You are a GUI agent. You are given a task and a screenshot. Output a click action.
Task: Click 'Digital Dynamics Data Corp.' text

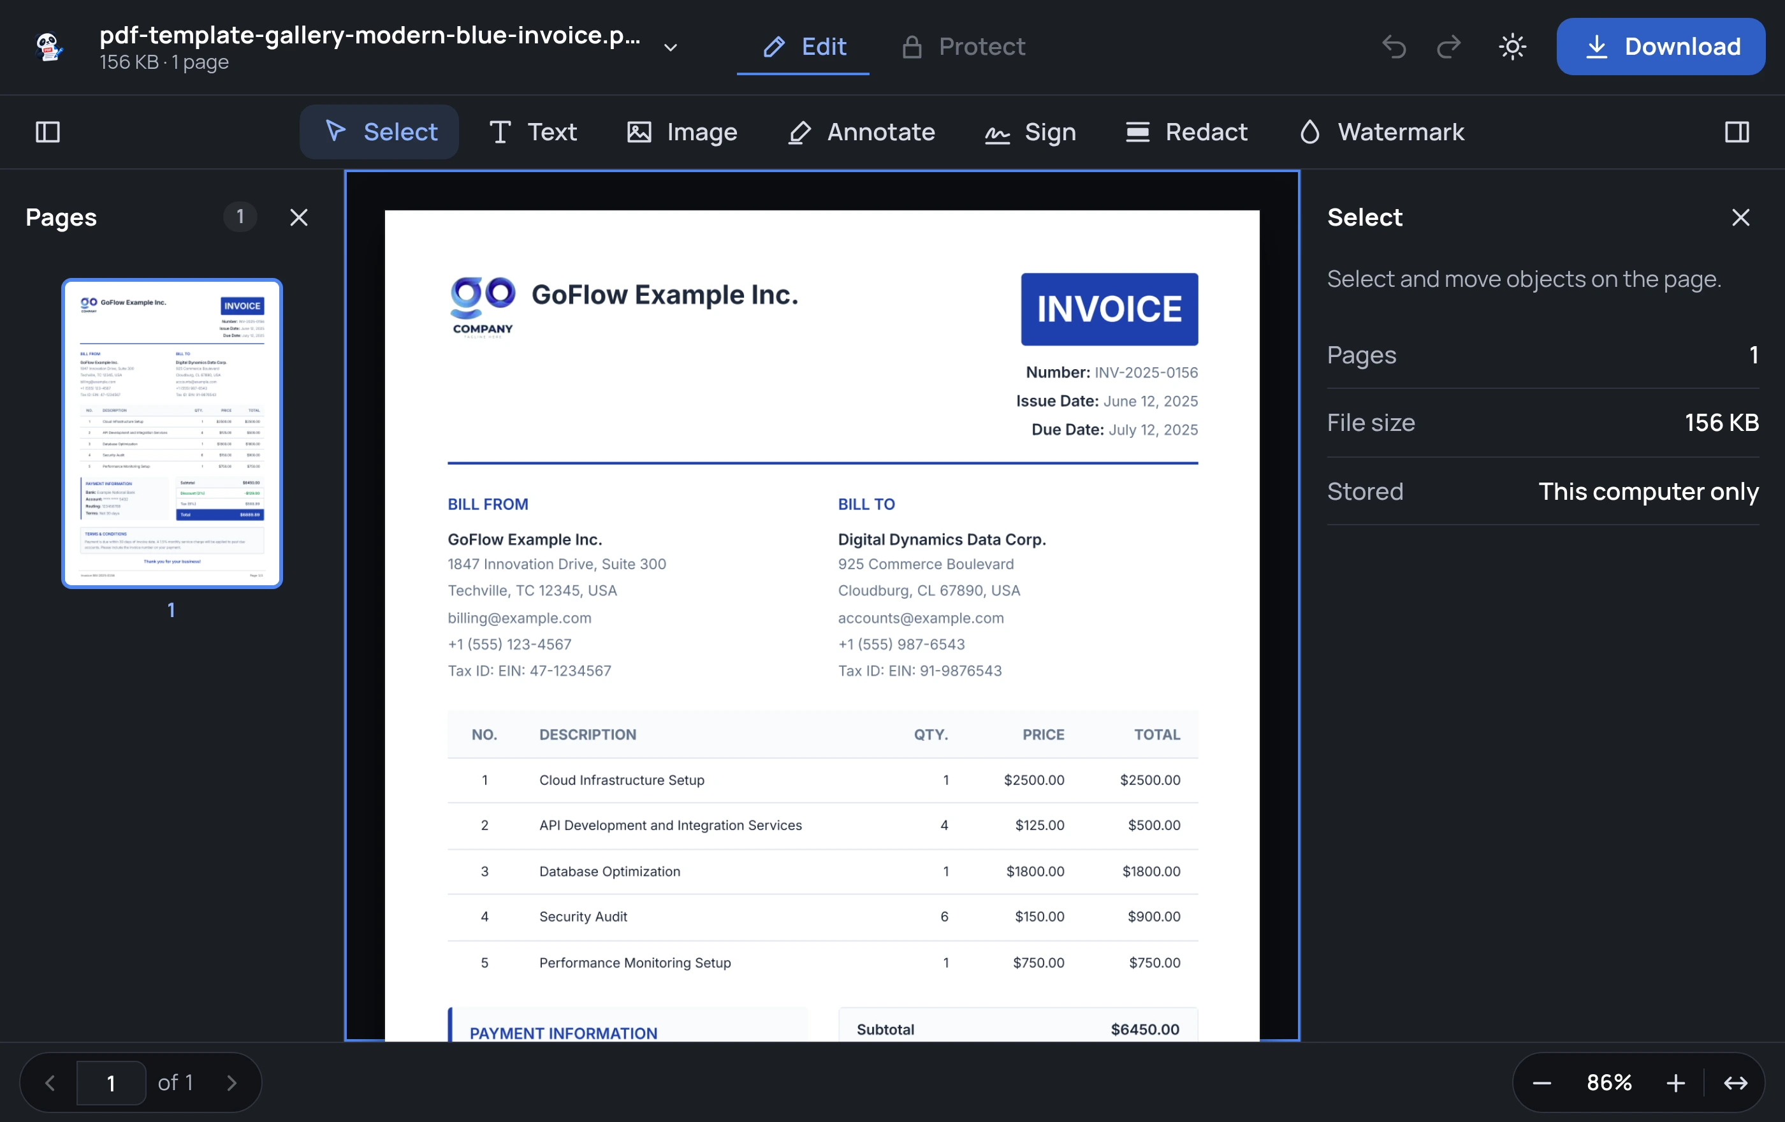tap(942, 539)
